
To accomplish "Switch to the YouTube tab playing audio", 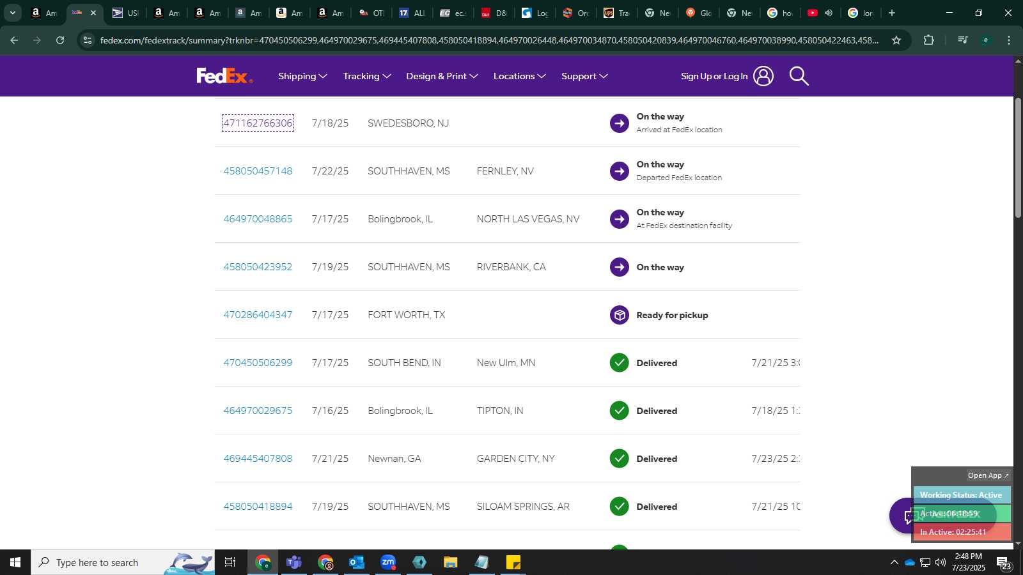I will click(x=821, y=13).
